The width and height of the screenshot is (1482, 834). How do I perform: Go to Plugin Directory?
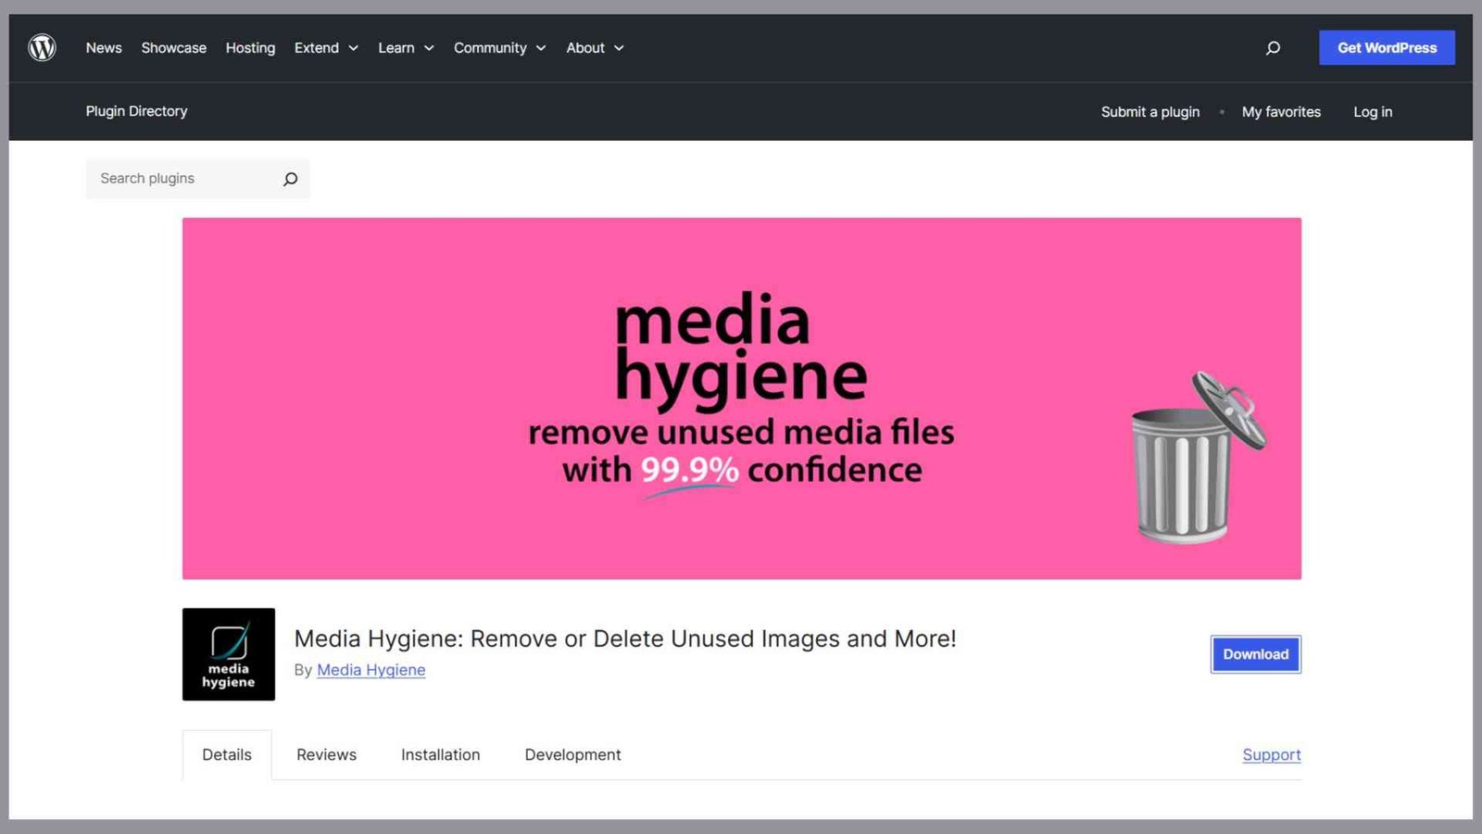[136, 111]
